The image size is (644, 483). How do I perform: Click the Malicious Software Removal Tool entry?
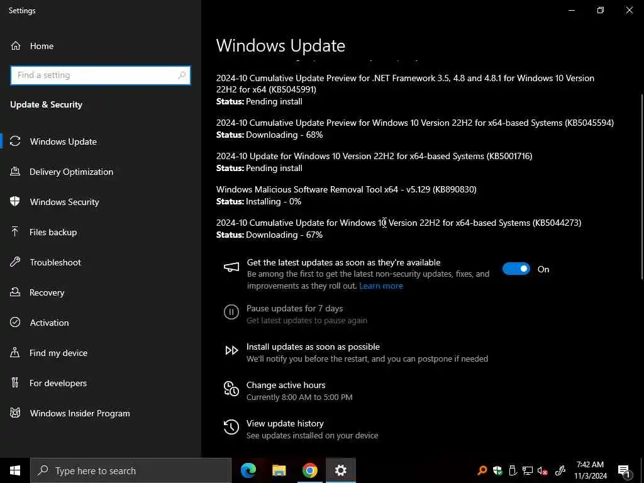[x=347, y=195]
